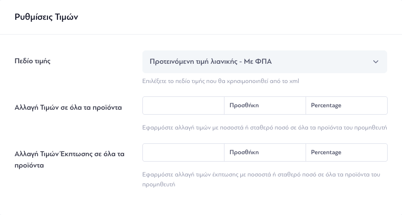Screen dimensions: 402x215
Task: Focus the Αλλαγή Τιμών Έκπτωσης amount input
Action: (x=183, y=152)
